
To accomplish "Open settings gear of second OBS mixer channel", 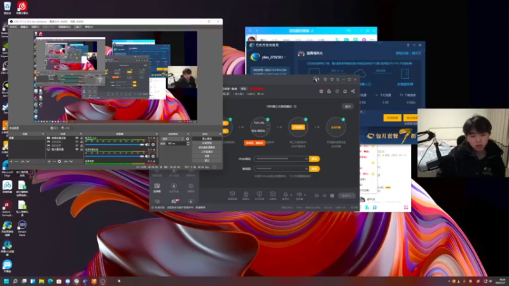I will click(153, 156).
